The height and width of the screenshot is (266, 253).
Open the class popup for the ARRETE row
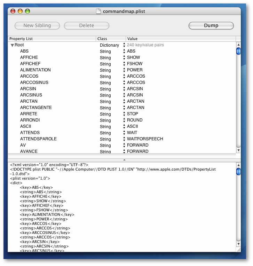pyautogui.click(x=124, y=114)
